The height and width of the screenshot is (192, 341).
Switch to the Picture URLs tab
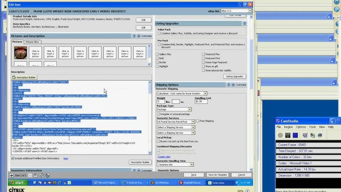[x=32, y=42]
